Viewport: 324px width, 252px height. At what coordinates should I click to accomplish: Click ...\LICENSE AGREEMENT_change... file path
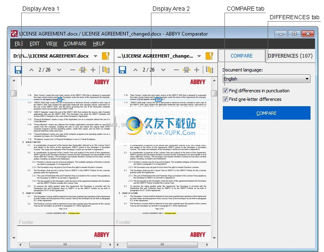coord(155,56)
